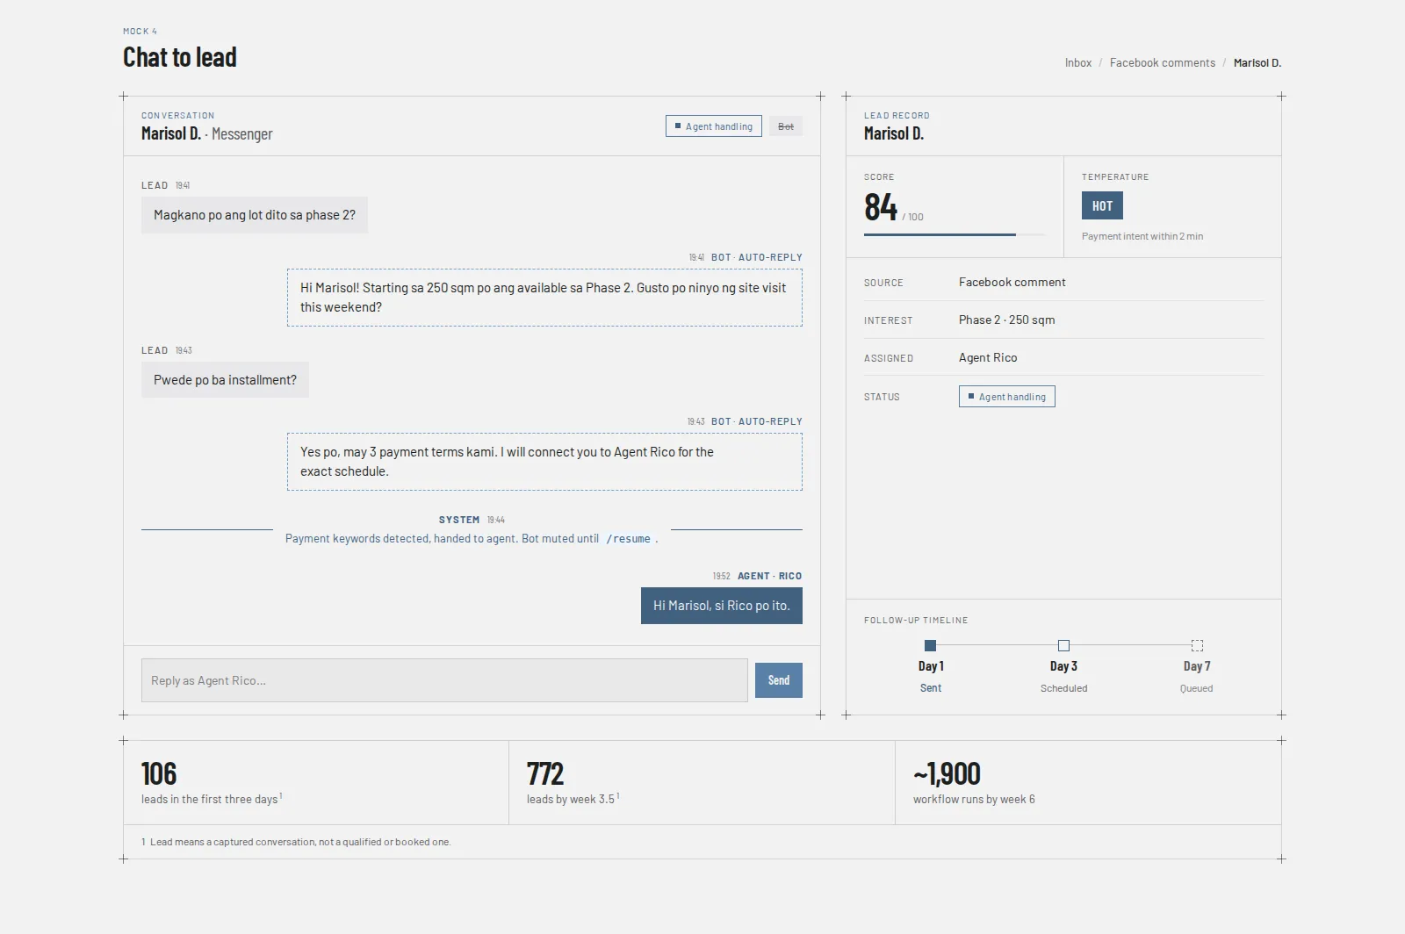Click "Payment intent within 2 min" note
Screen dimensions: 1405x934
coord(1142,236)
